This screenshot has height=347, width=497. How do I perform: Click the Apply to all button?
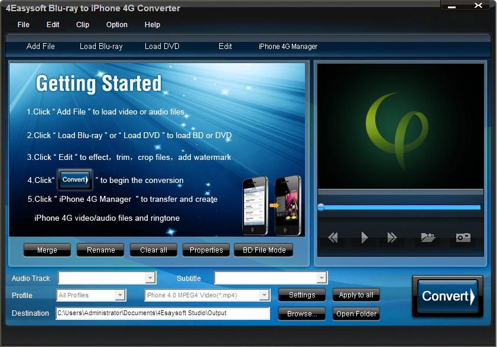(356, 294)
